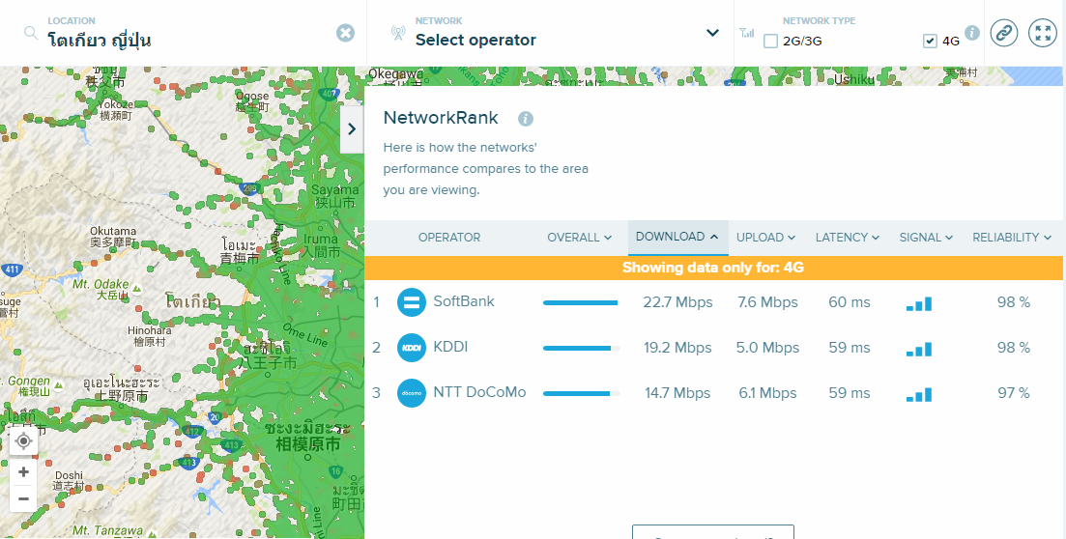Click SoftBank overall score bar
The height and width of the screenshot is (539, 1066).
pyautogui.click(x=582, y=302)
